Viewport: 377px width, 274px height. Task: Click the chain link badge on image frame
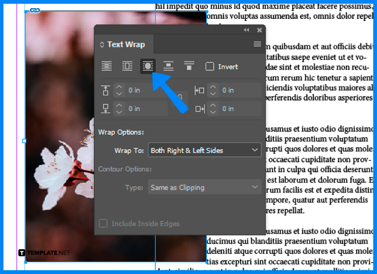[35, 10]
